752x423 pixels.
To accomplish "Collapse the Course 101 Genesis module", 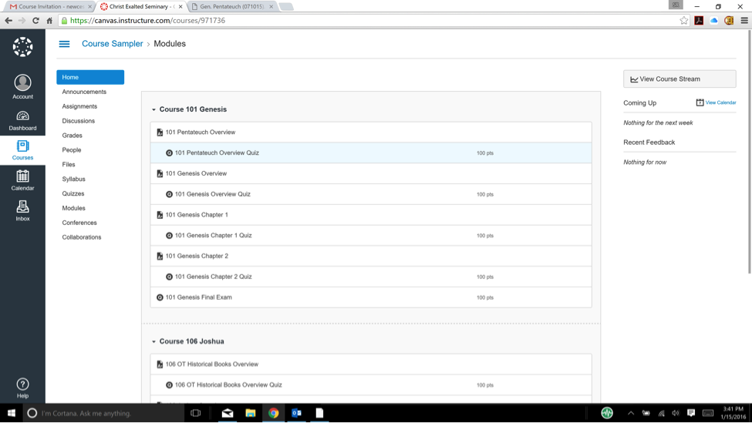I will [x=153, y=109].
